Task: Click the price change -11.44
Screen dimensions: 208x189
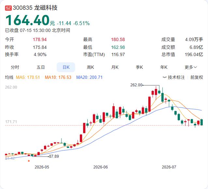Action: 64,23
